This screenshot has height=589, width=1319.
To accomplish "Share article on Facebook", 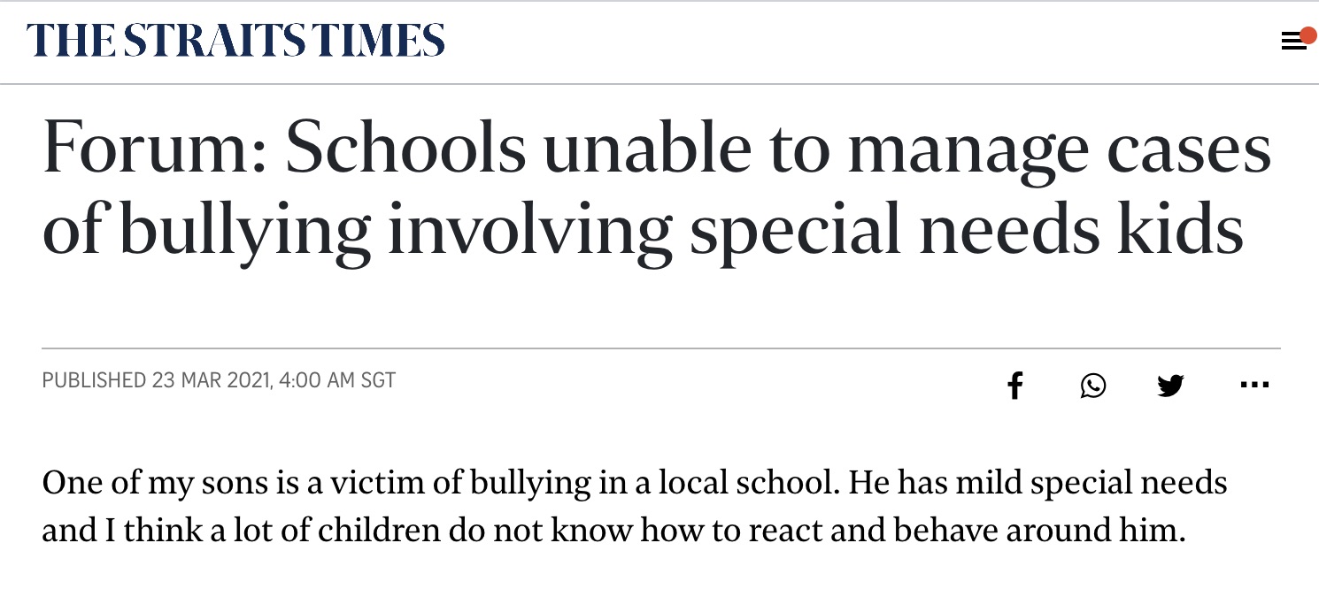I will pyautogui.click(x=1015, y=386).
